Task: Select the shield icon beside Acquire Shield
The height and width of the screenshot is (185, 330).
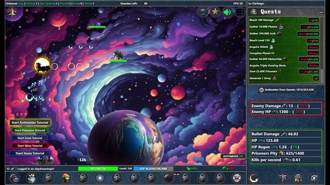Action: click(x=272, y=47)
